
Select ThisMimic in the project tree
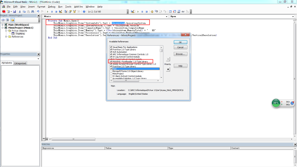[x=20, y=34]
